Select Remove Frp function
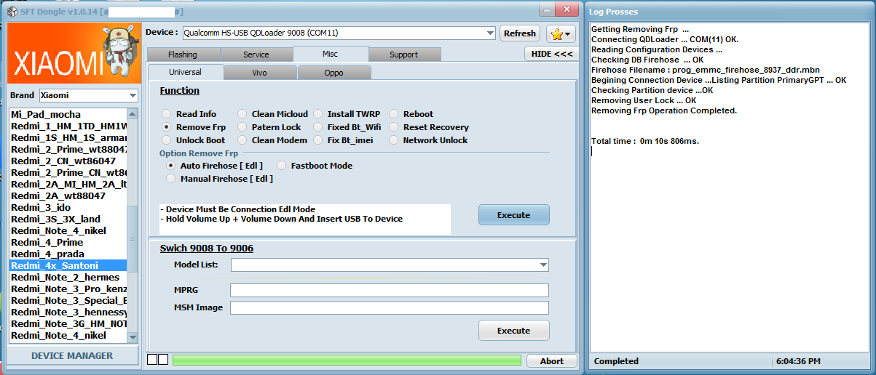 click(x=167, y=127)
